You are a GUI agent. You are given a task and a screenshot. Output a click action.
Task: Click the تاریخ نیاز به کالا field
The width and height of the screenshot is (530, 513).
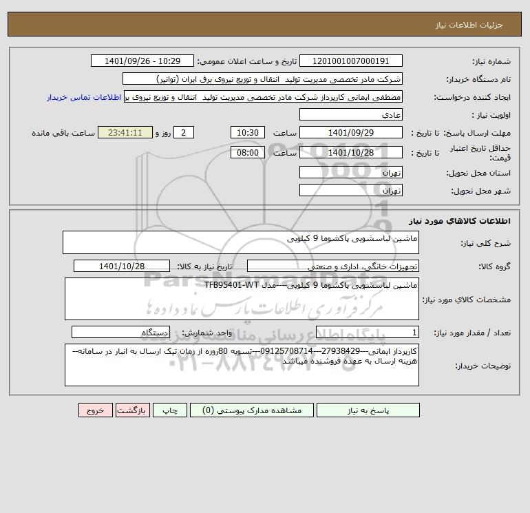122,266
